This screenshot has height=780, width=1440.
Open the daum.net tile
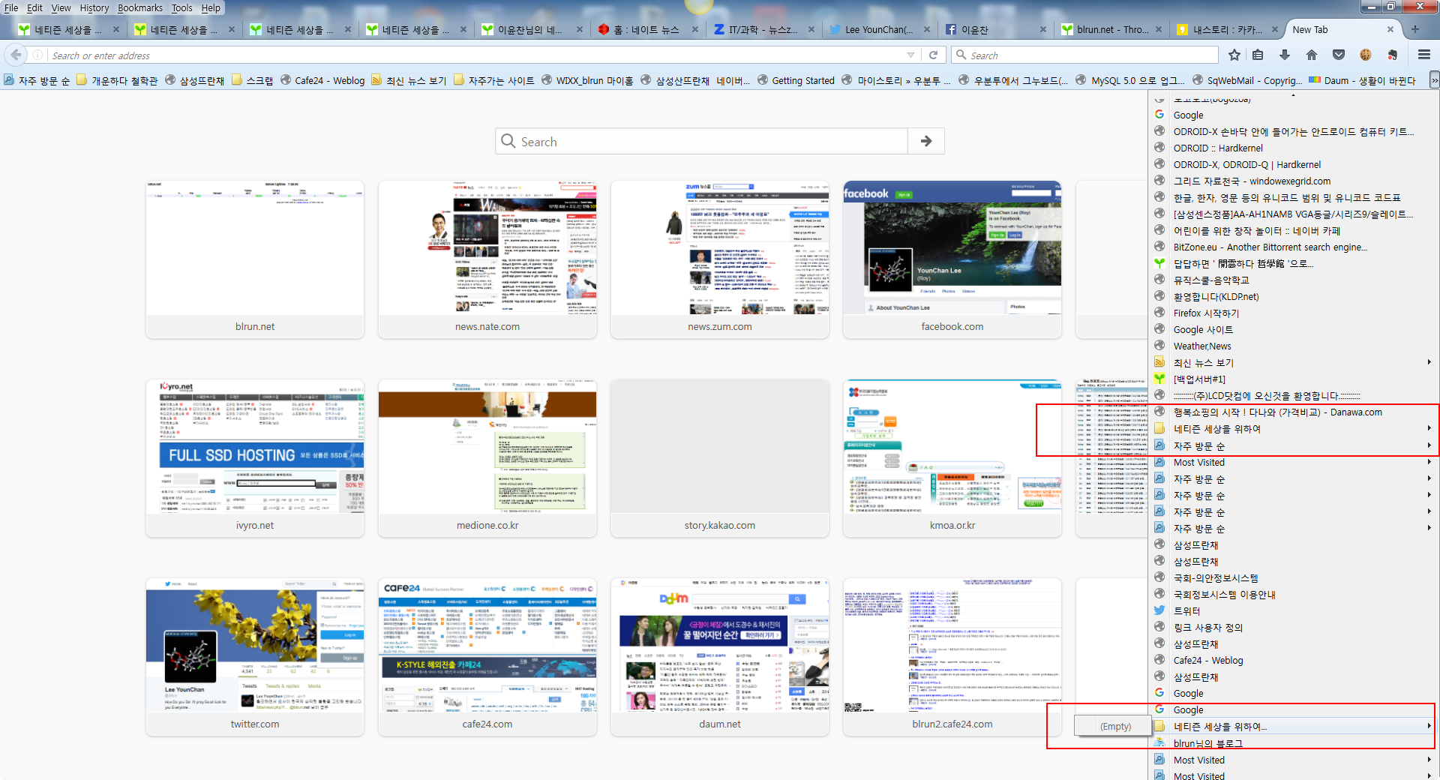(x=720, y=656)
